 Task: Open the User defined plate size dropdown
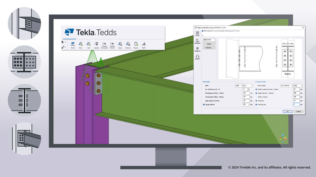pyautogui.click(x=286, y=85)
